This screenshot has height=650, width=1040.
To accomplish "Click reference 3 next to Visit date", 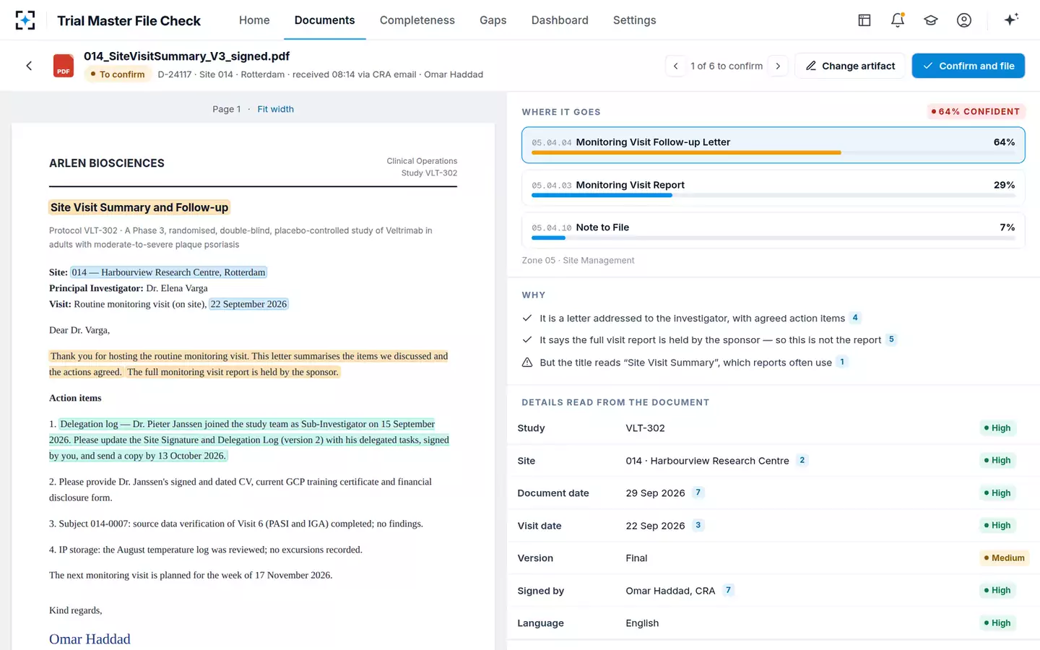I will (x=698, y=525).
